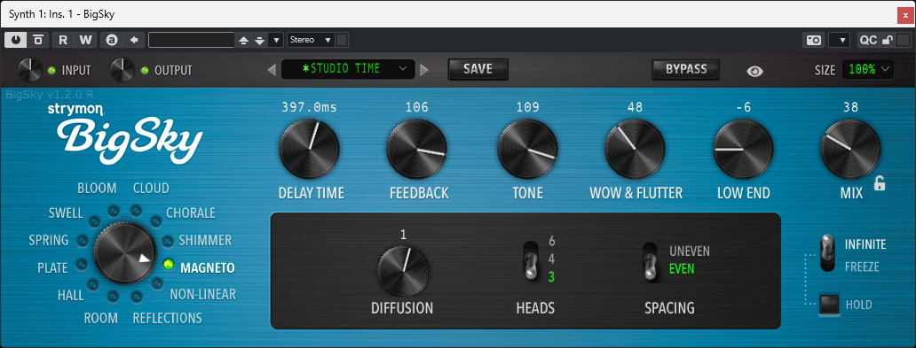Select SPRING reverb type

[49, 240]
